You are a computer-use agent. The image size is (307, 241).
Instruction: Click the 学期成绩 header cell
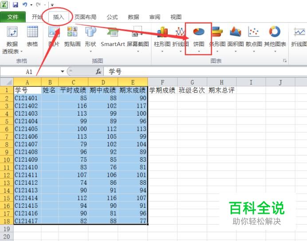pyautogui.click(x=162, y=90)
